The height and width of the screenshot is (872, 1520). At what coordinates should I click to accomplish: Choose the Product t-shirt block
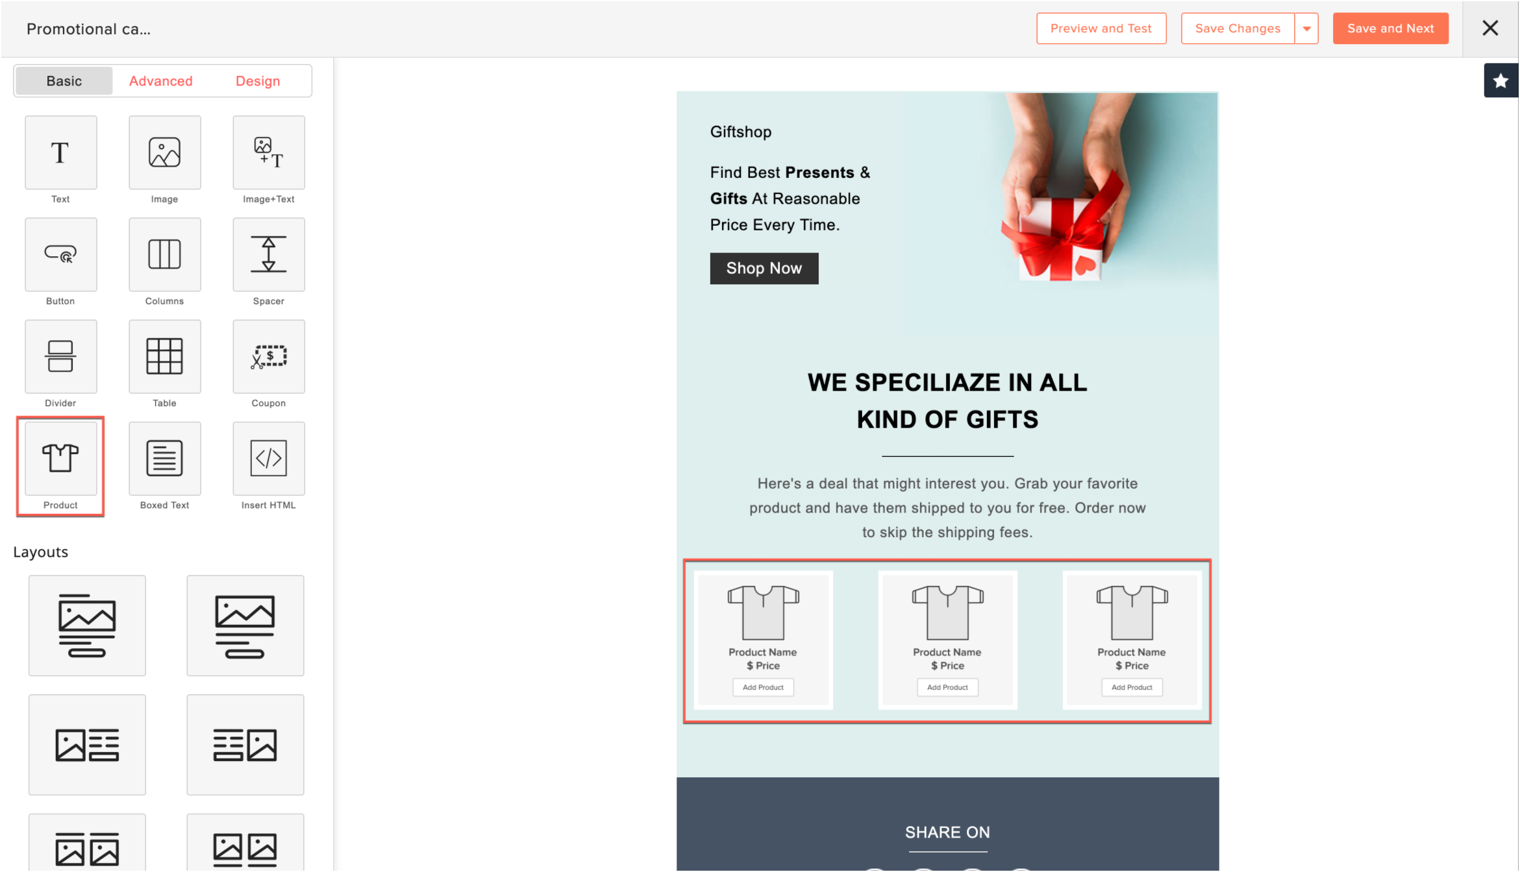60,458
